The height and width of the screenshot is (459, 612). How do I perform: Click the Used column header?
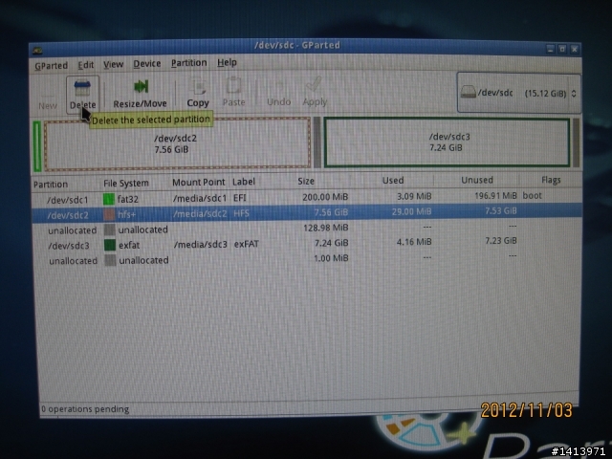click(x=393, y=181)
